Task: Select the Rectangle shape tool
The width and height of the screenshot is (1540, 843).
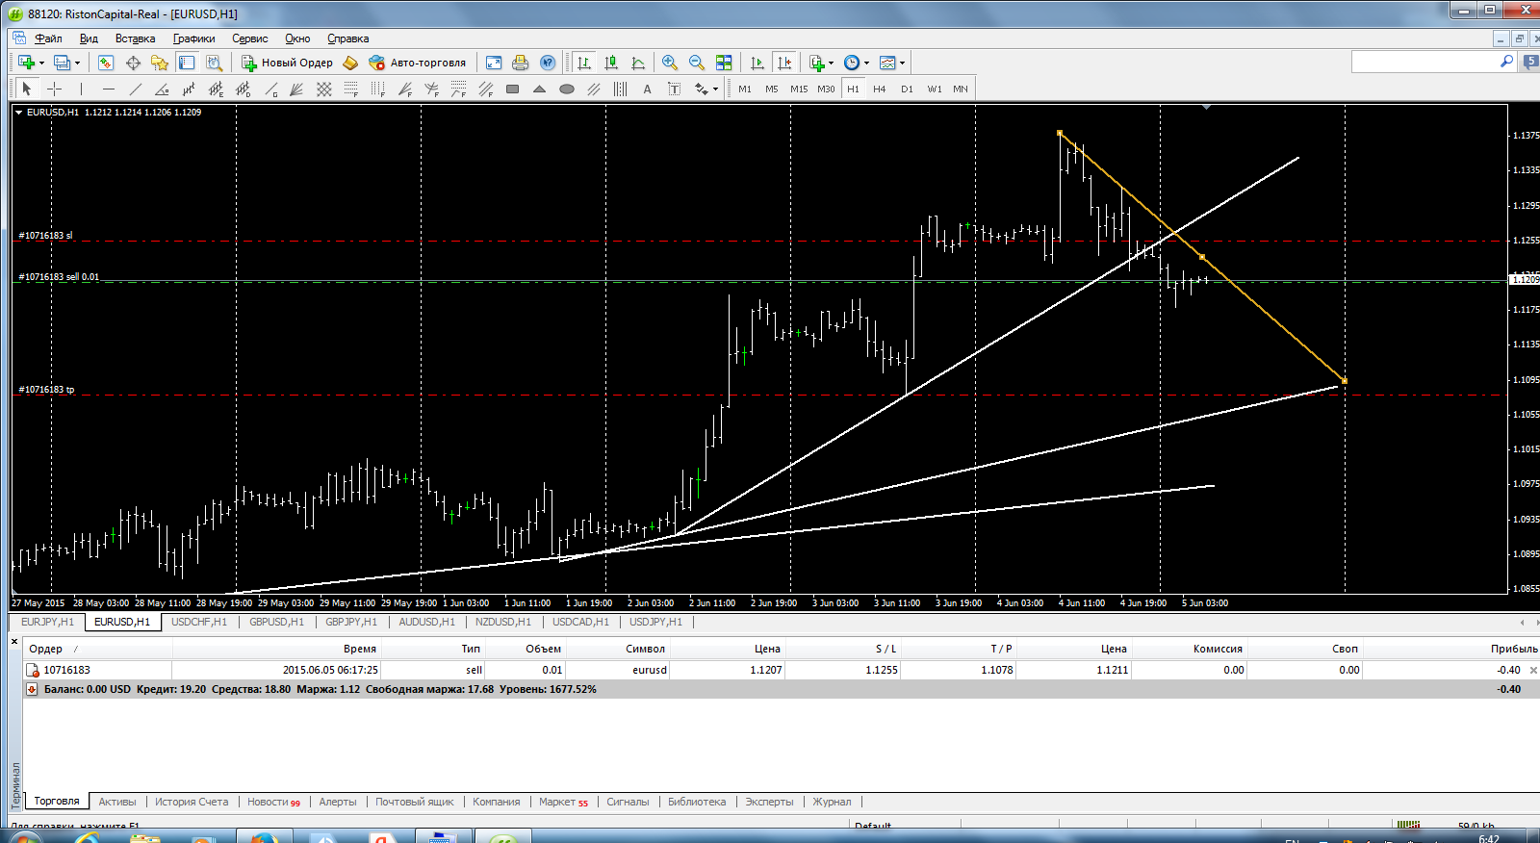Action: point(513,89)
